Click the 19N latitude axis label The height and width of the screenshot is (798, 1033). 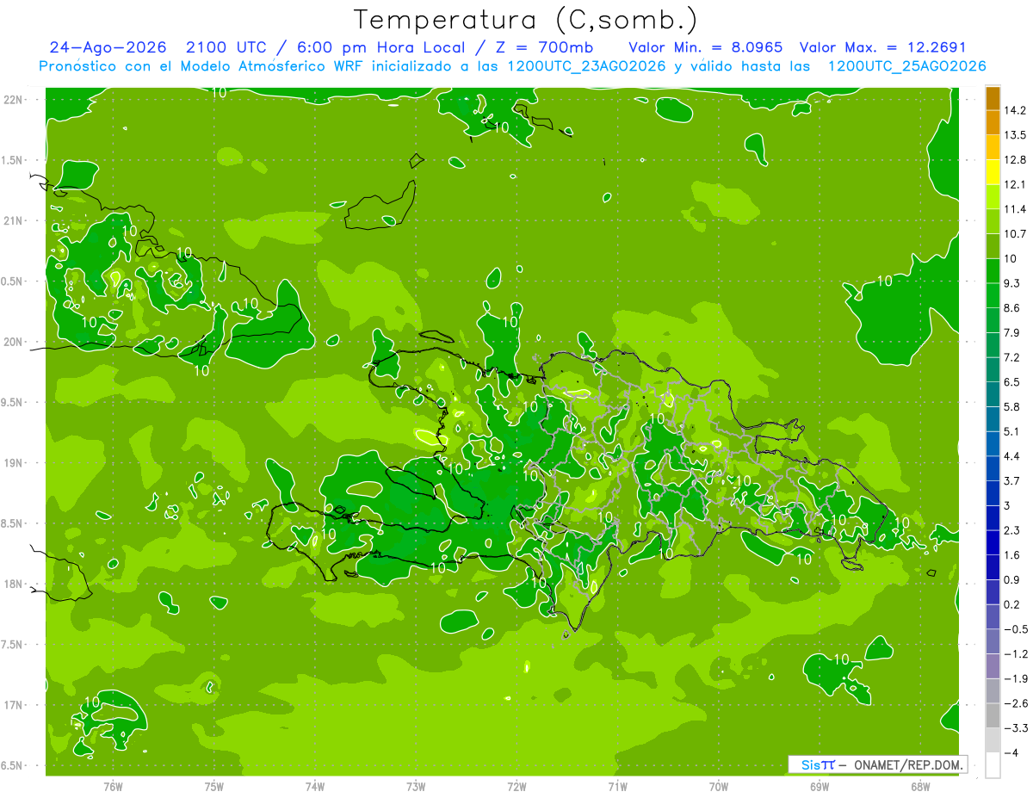[15, 463]
